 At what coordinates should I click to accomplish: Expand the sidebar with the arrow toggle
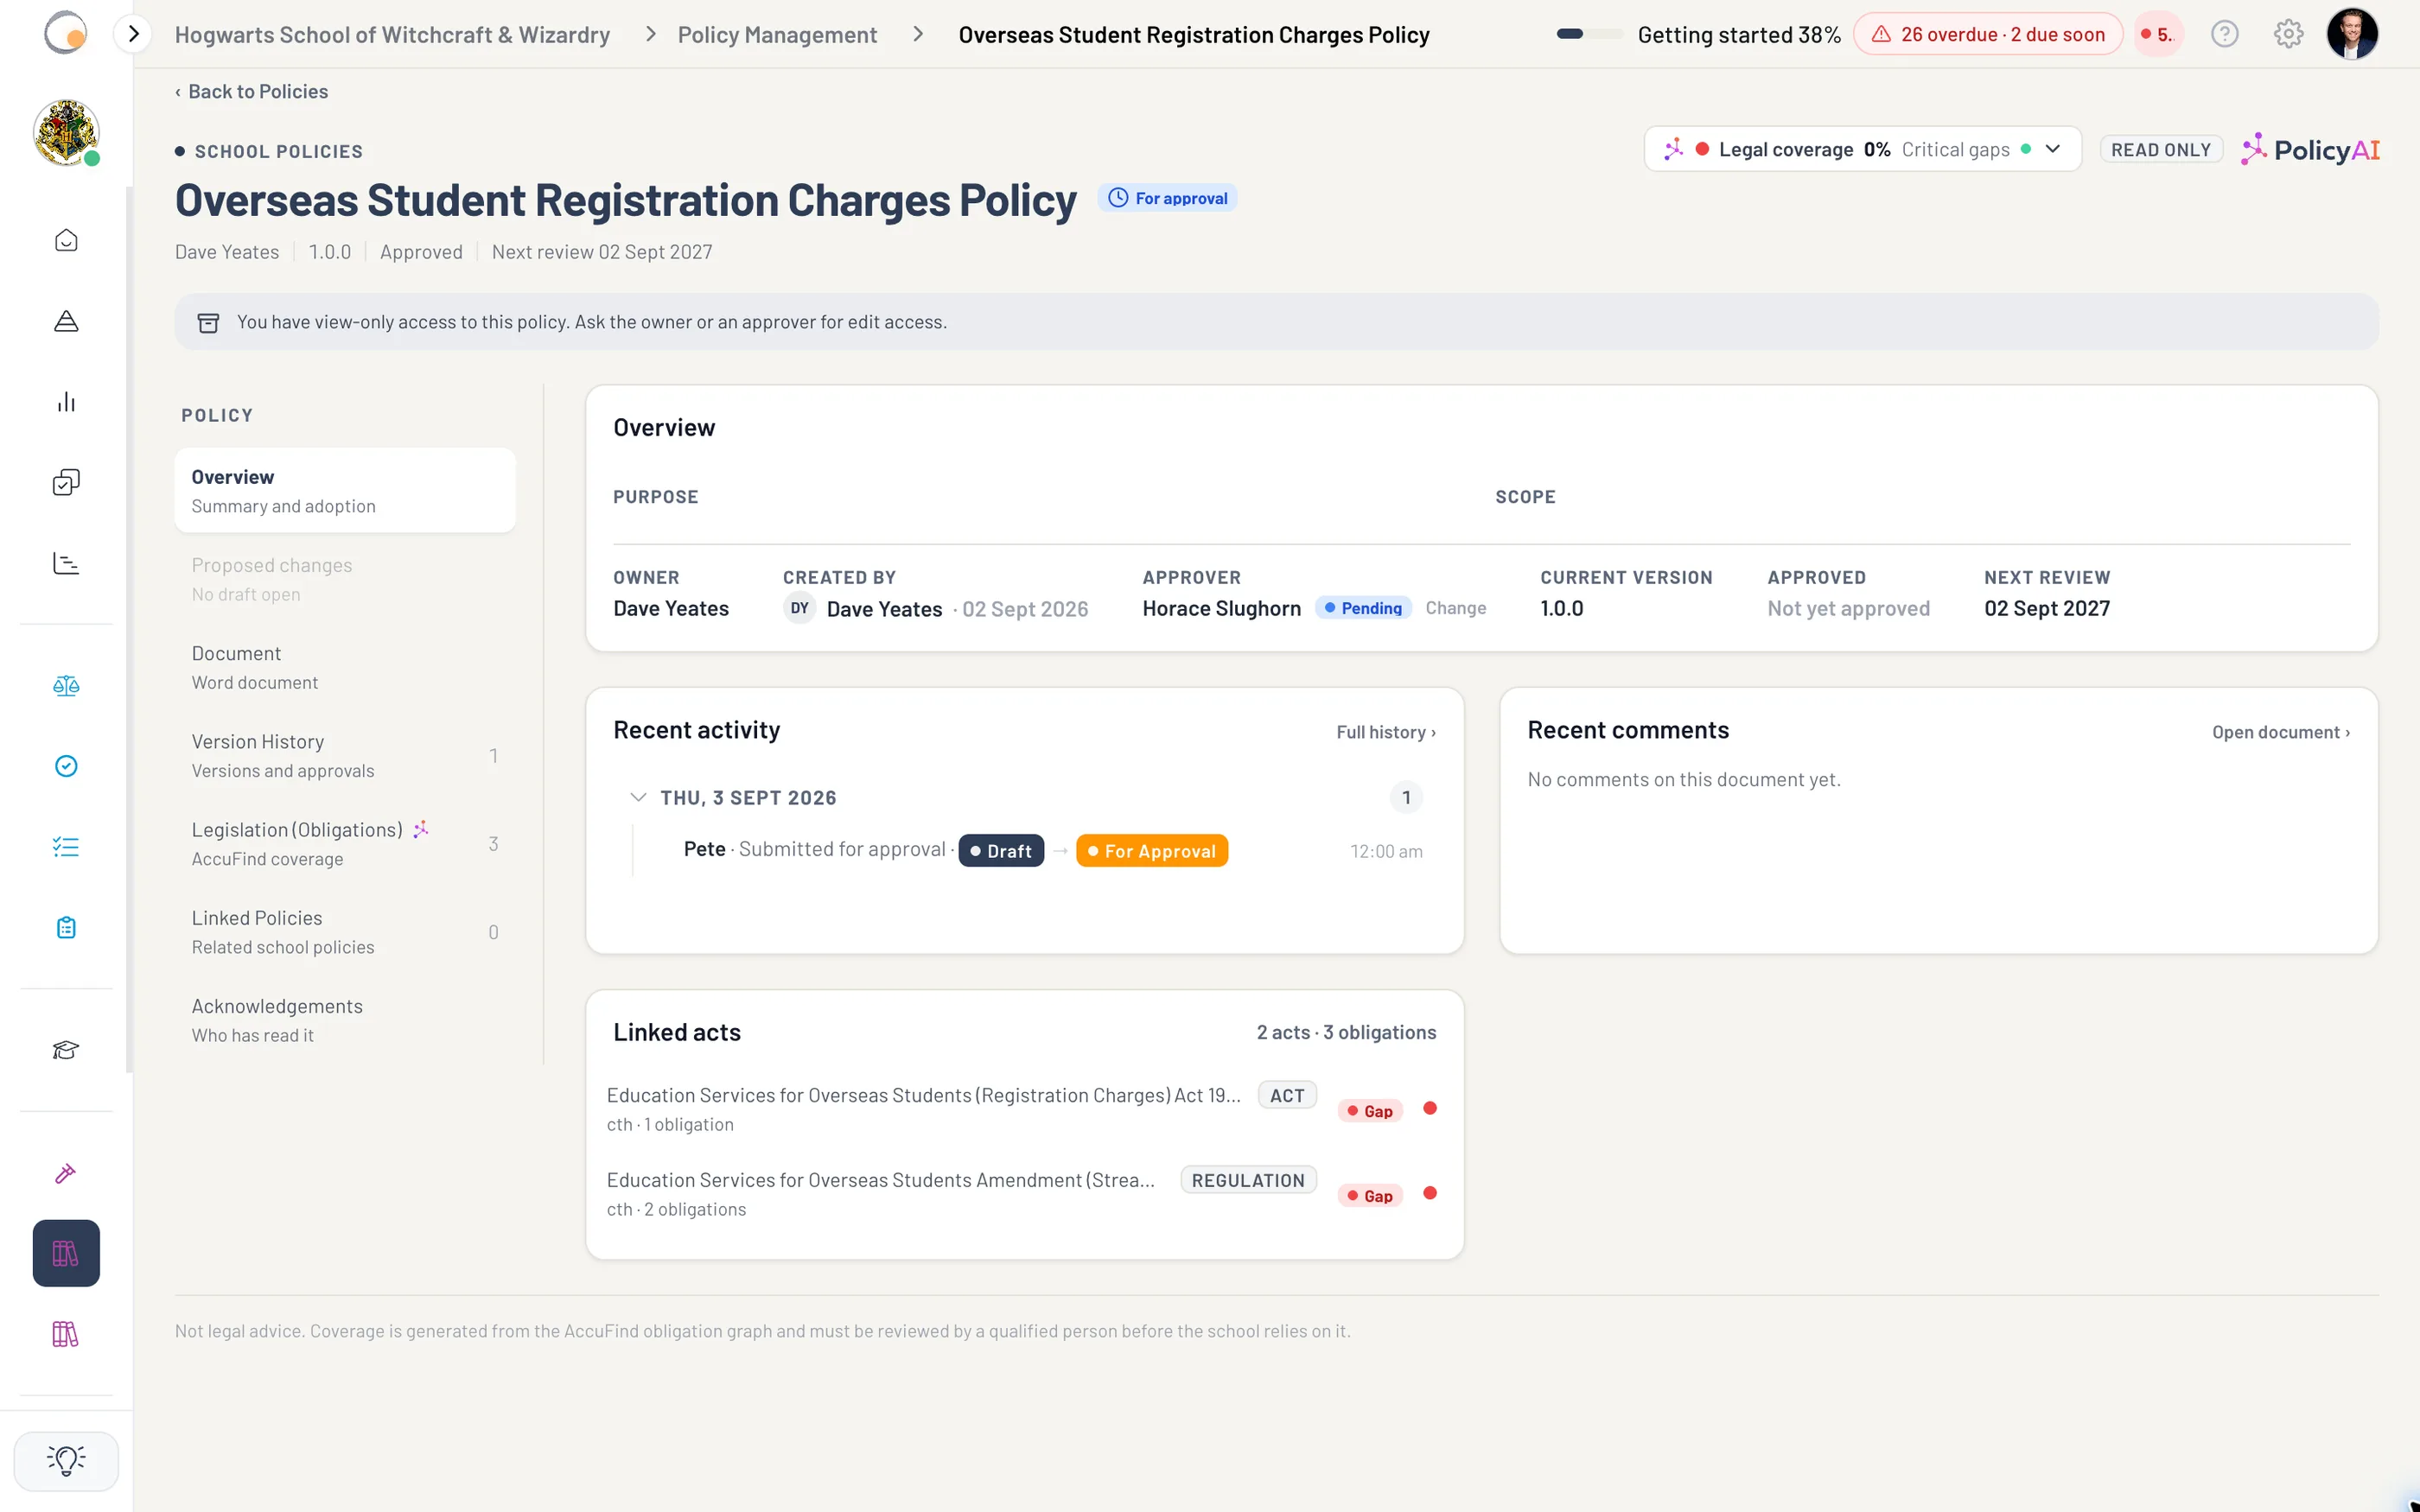point(133,34)
